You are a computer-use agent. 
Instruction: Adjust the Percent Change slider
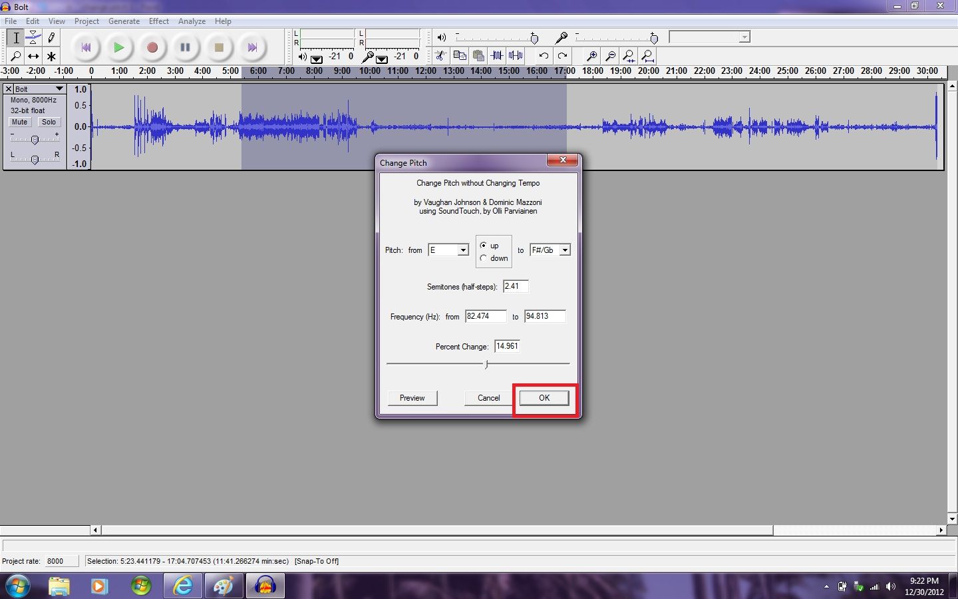[x=486, y=364]
